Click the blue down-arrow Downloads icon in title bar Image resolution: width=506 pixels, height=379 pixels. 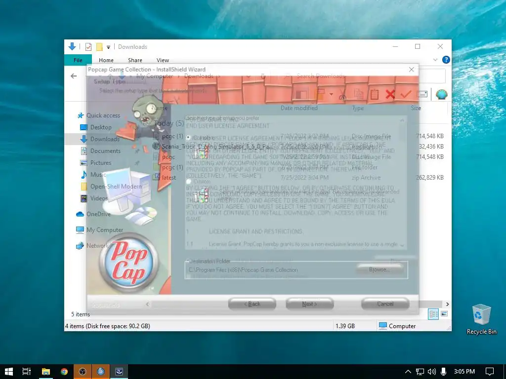(72, 47)
